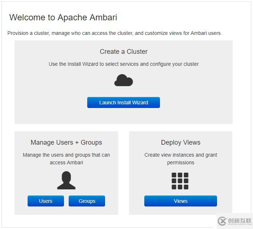The image size is (253, 229).
Task: Click the 'Deploy Views' heading
Action: click(x=181, y=142)
